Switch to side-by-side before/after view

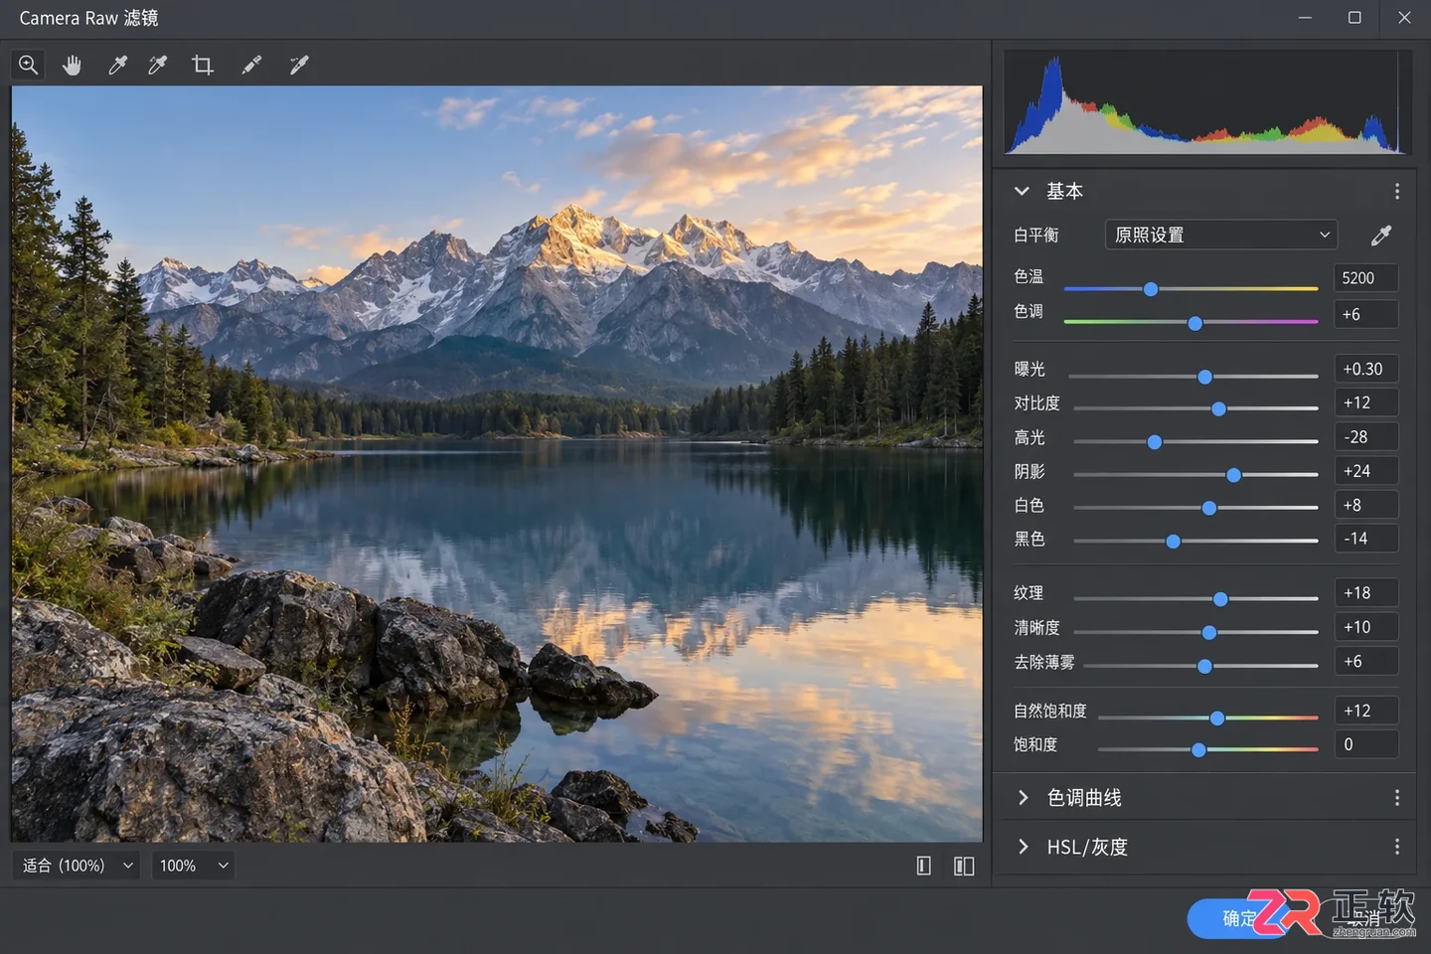(964, 866)
